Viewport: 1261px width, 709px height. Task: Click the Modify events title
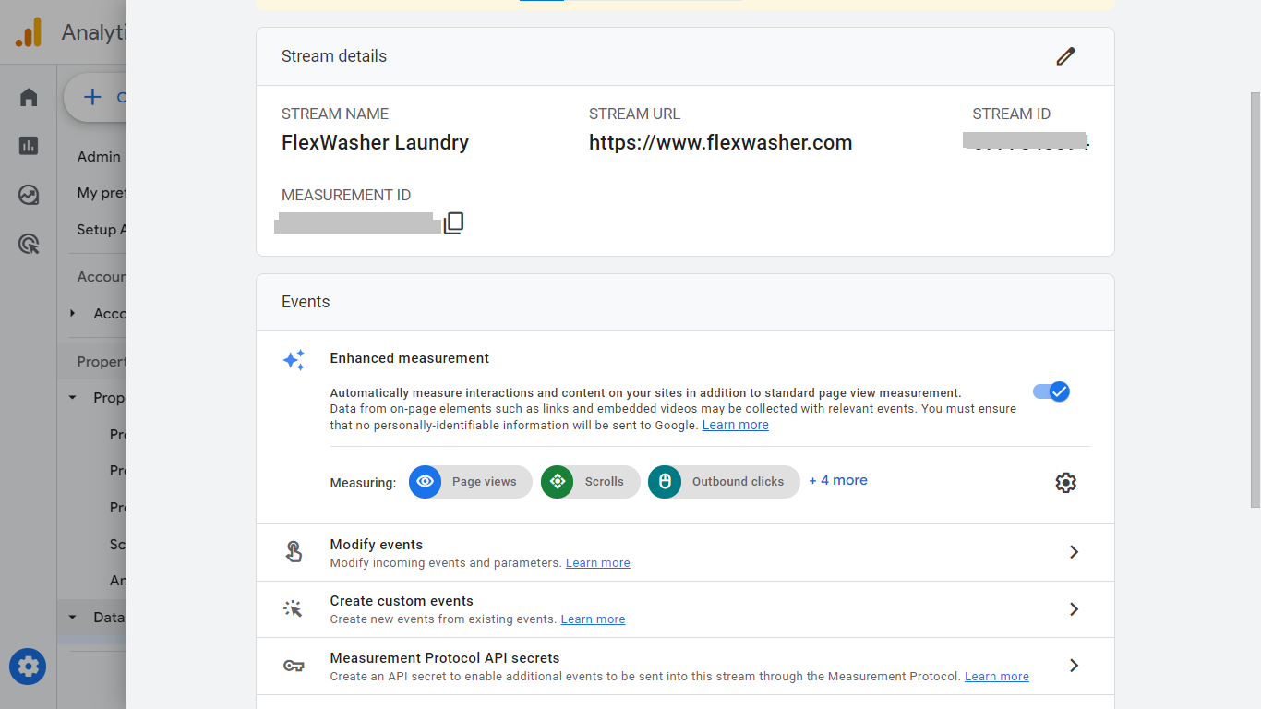(377, 545)
